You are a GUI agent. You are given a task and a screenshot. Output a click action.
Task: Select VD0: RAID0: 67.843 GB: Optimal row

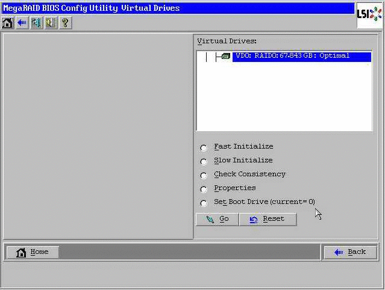pyautogui.click(x=301, y=56)
